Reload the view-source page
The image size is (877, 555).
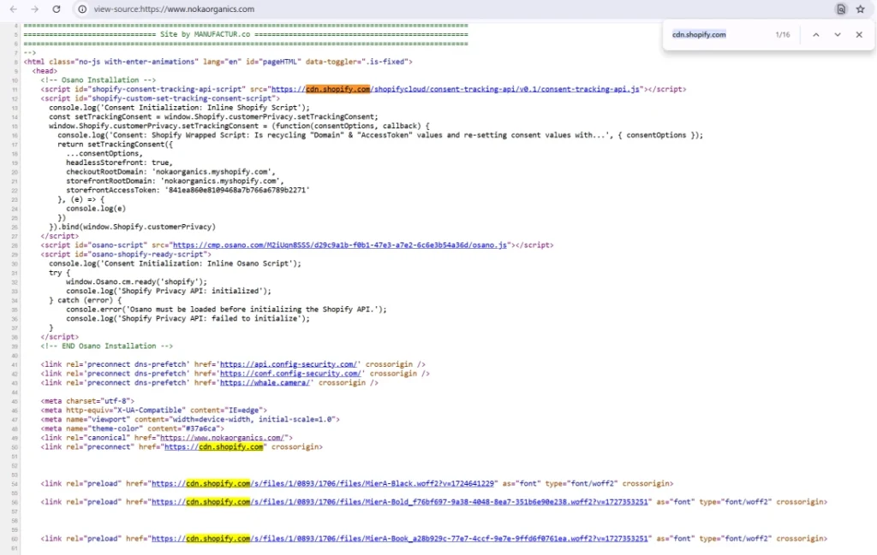(x=57, y=9)
